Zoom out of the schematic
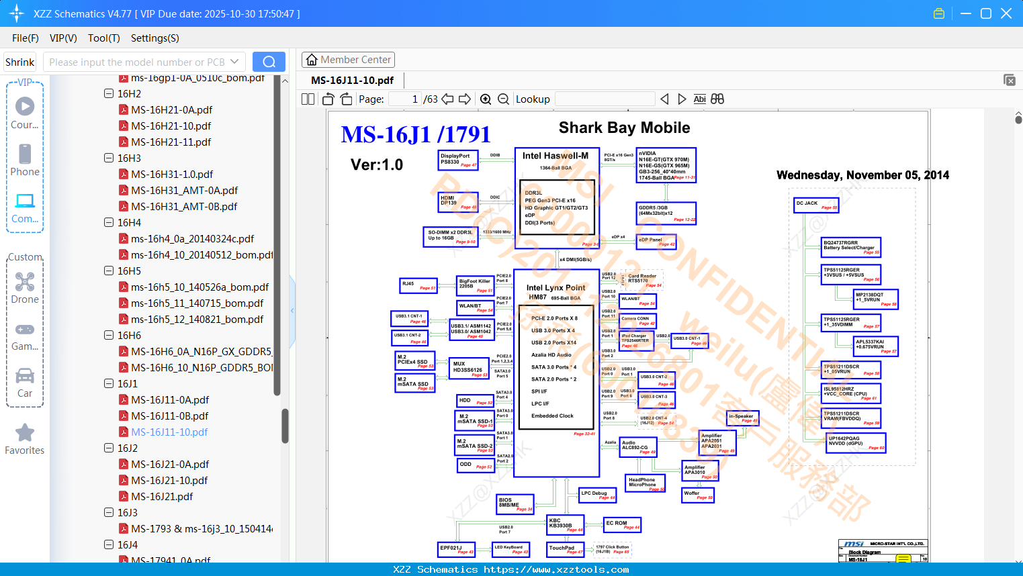 (x=503, y=99)
